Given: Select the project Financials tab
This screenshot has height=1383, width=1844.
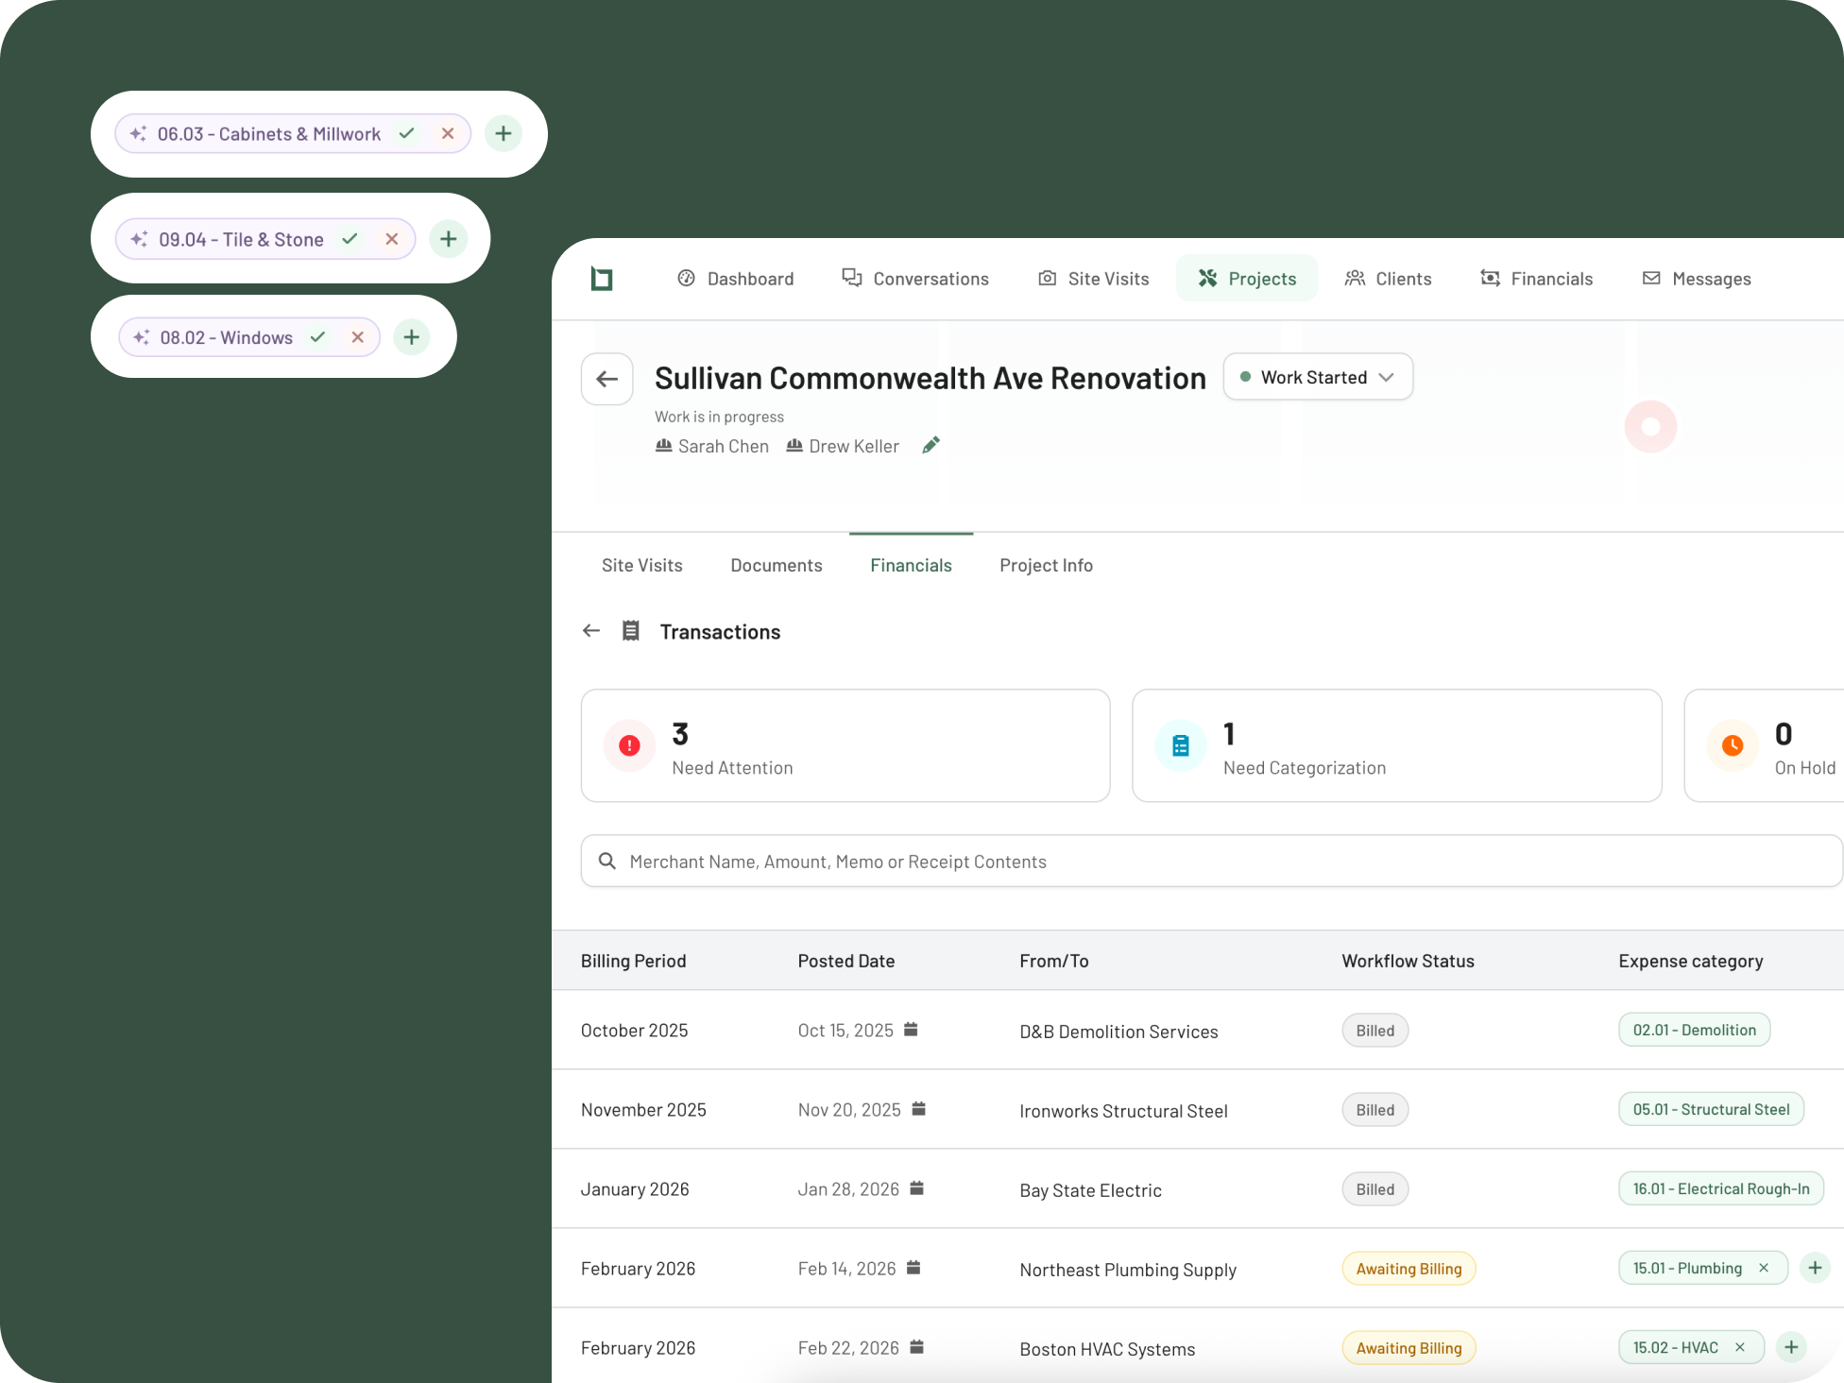Looking at the screenshot, I should pyautogui.click(x=912, y=565).
